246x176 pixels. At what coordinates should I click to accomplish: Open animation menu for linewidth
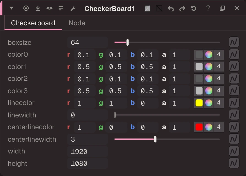coord(234,115)
